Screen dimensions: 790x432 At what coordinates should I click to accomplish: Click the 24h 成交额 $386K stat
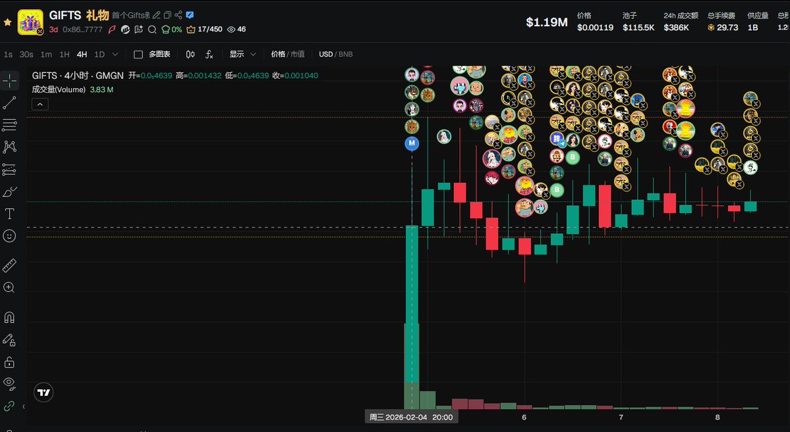tap(681, 22)
